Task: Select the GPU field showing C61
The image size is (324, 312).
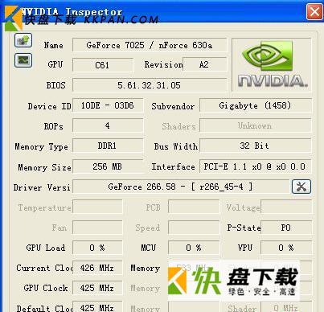Action: 103,65
